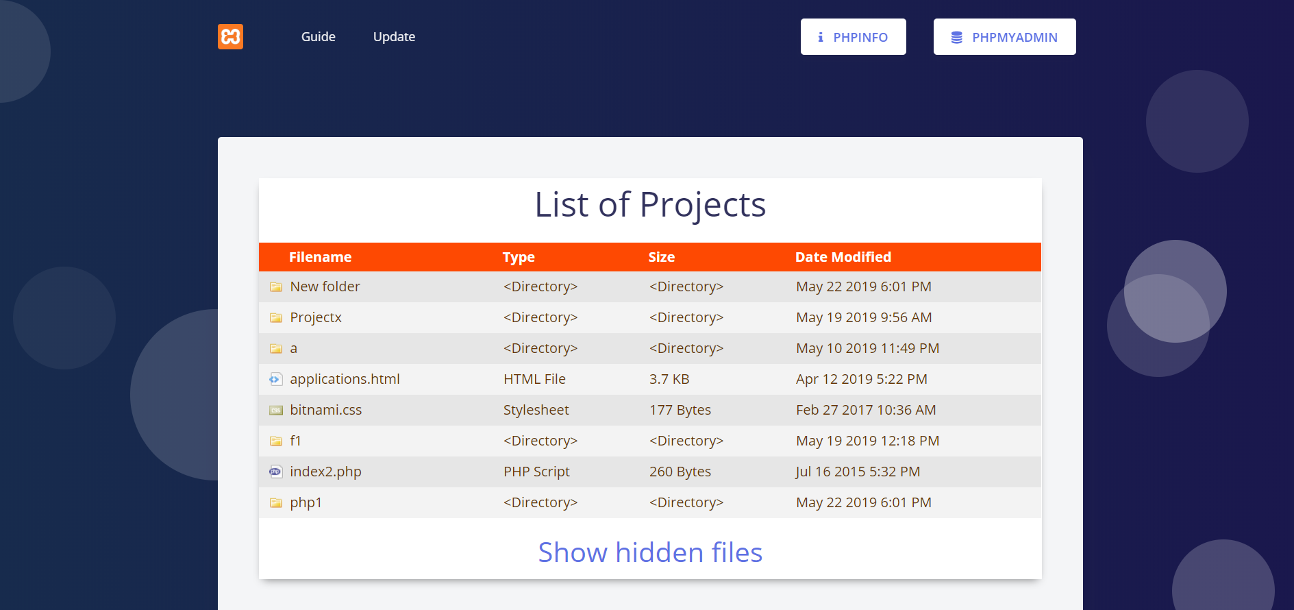Image resolution: width=1294 pixels, height=610 pixels.
Task: Sort by Date Modified column header
Action: (843, 257)
